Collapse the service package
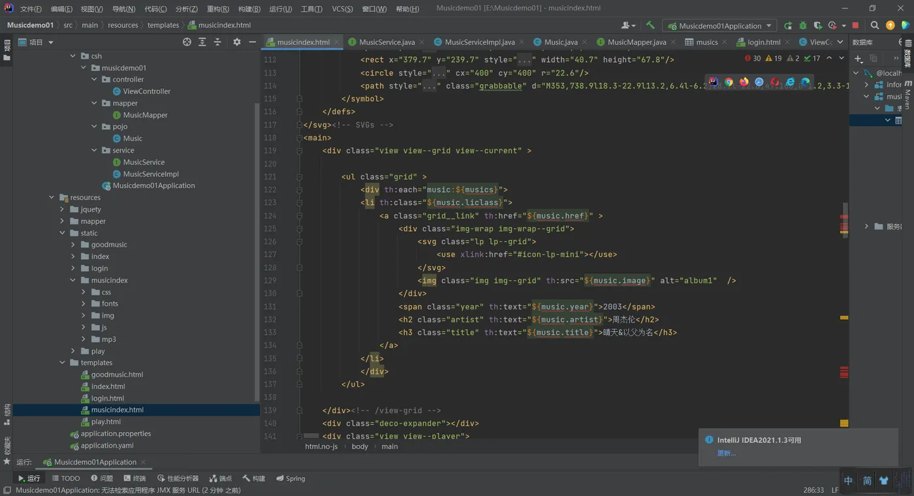The height and width of the screenshot is (496, 914). pos(95,150)
